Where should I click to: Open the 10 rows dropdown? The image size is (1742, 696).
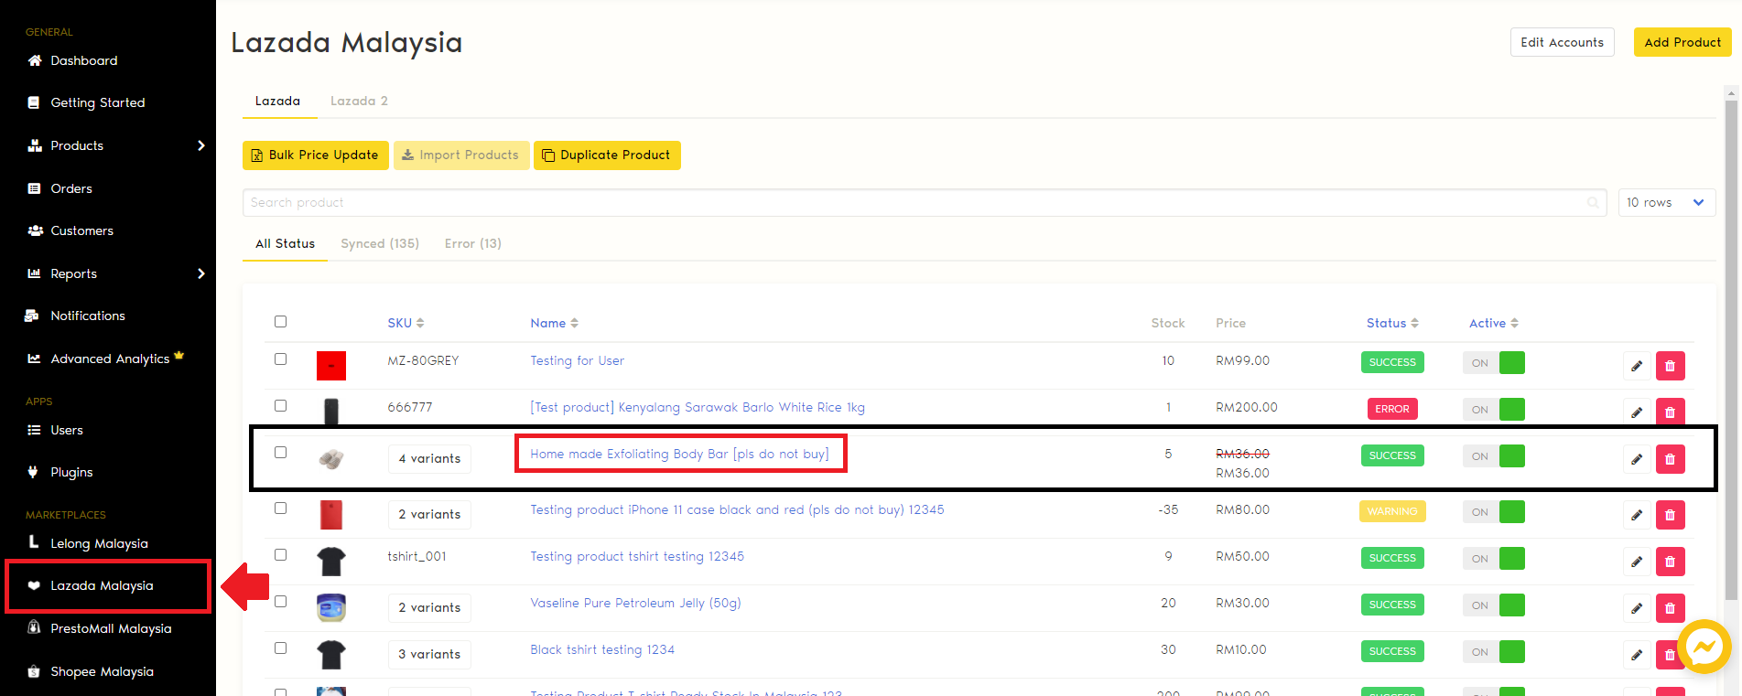tap(1667, 203)
